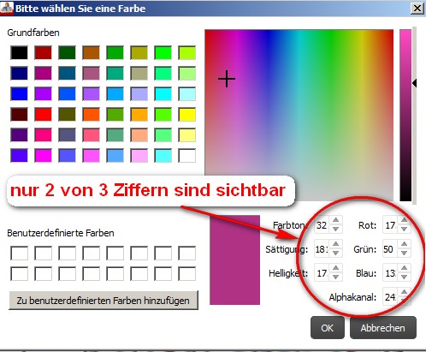Screen dimensions: 426x352
Task: Click into the Farbton field
Action: pos(322,225)
